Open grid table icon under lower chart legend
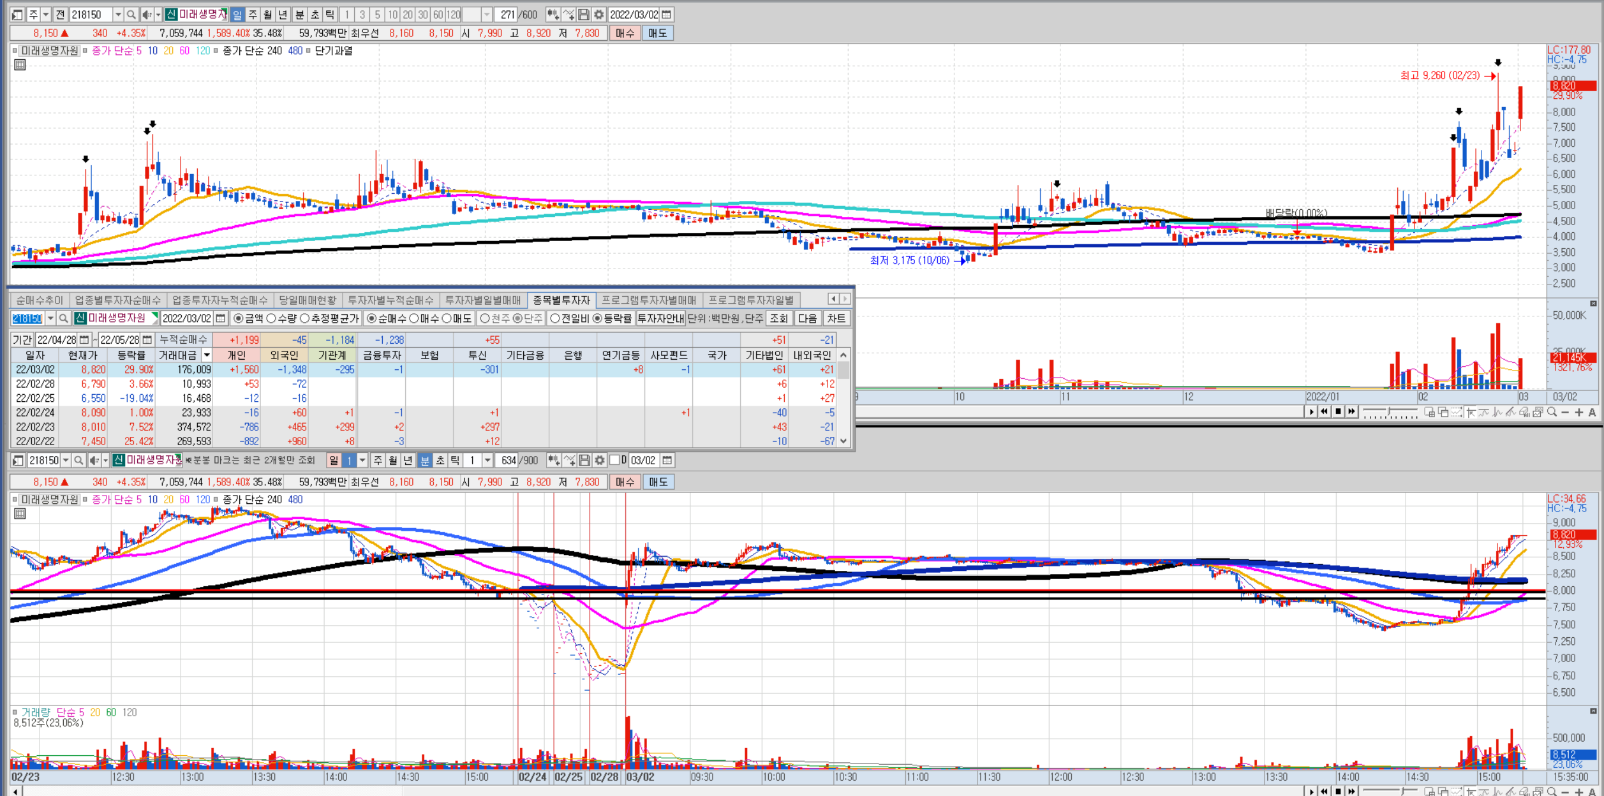Viewport: 1604px width, 796px height. 20,513
